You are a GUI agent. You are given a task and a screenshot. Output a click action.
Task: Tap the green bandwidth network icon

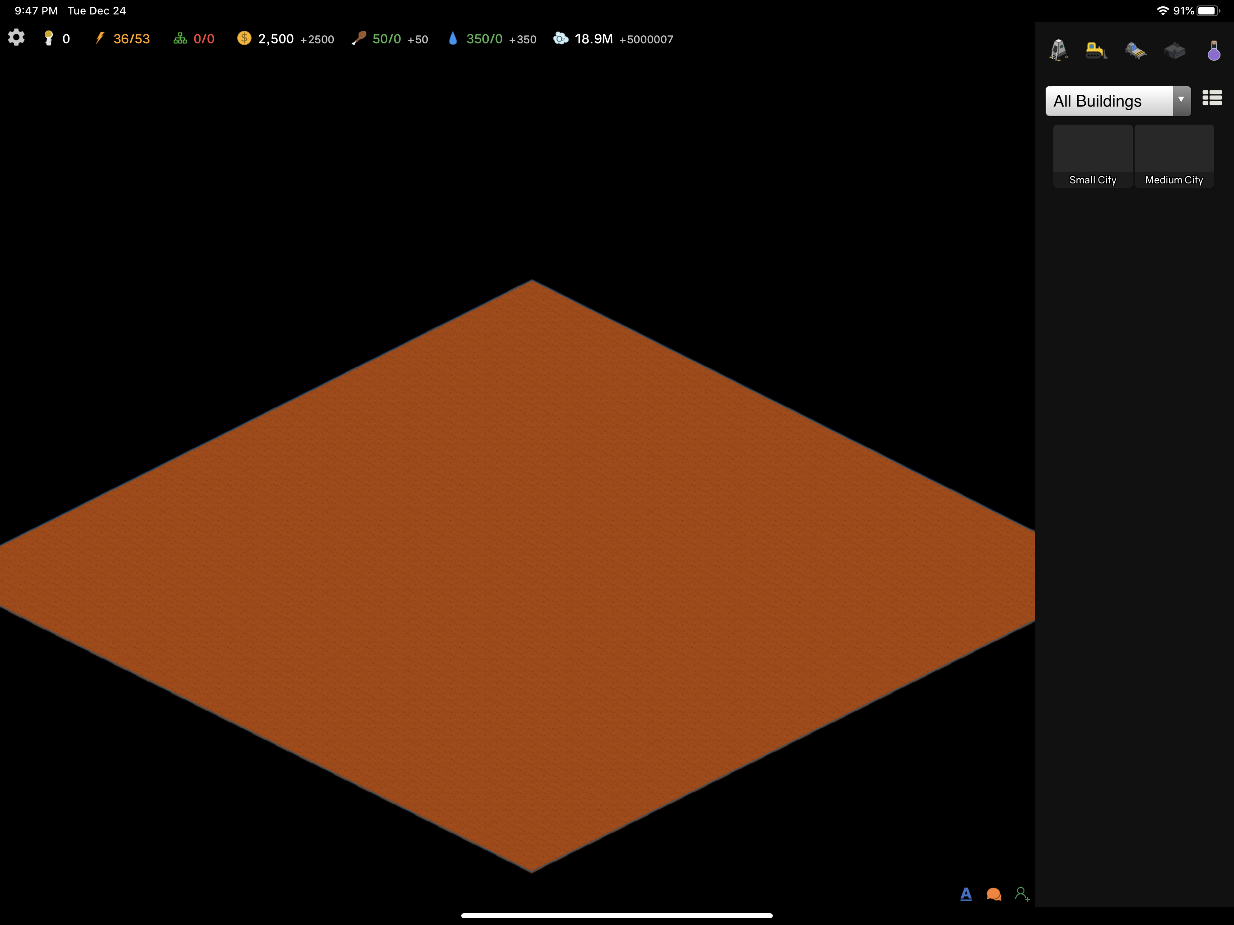coord(180,38)
